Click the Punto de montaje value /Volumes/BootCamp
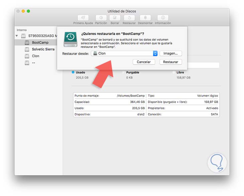The image size is (244, 196). point(131,96)
